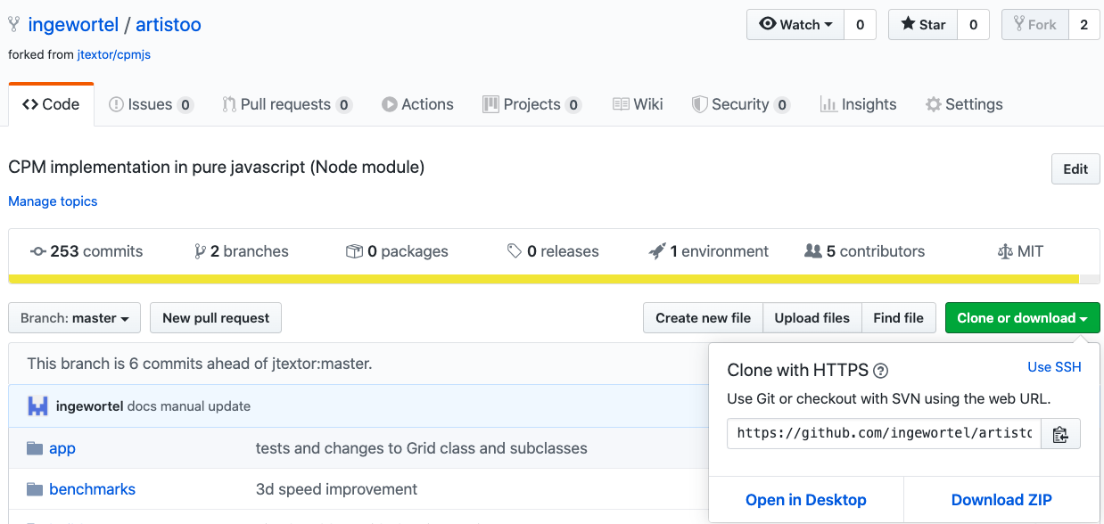Open the Branch: master dropdown
This screenshot has height=524, width=1104.
(x=74, y=318)
